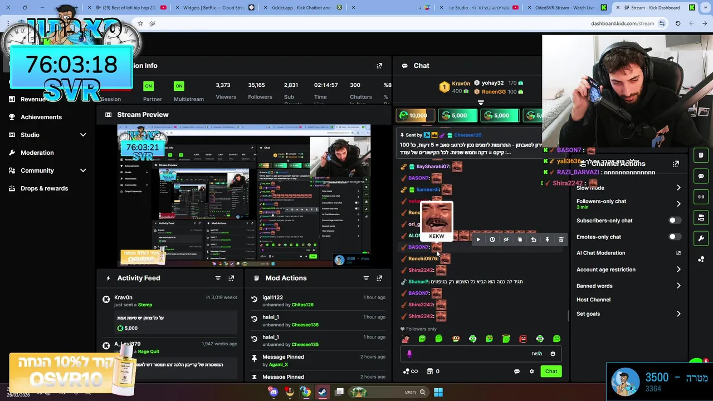Open document sidebar icon at top
Image resolution: width=713 pixels, height=401 pixels.
701,155
